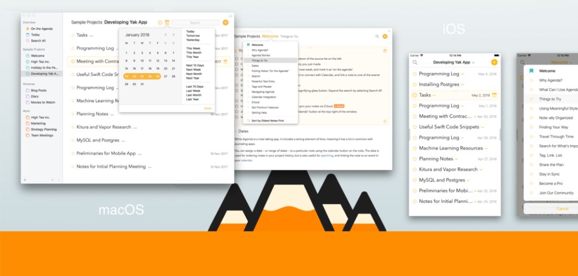Image resolution: width=578 pixels, height=276 pixels.
Task: Tap the iPhone search magnifier icon
Action: (415, 62)
